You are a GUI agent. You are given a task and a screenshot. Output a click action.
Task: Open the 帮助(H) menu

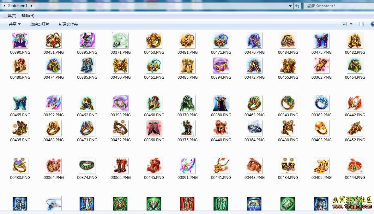(28, 16)
